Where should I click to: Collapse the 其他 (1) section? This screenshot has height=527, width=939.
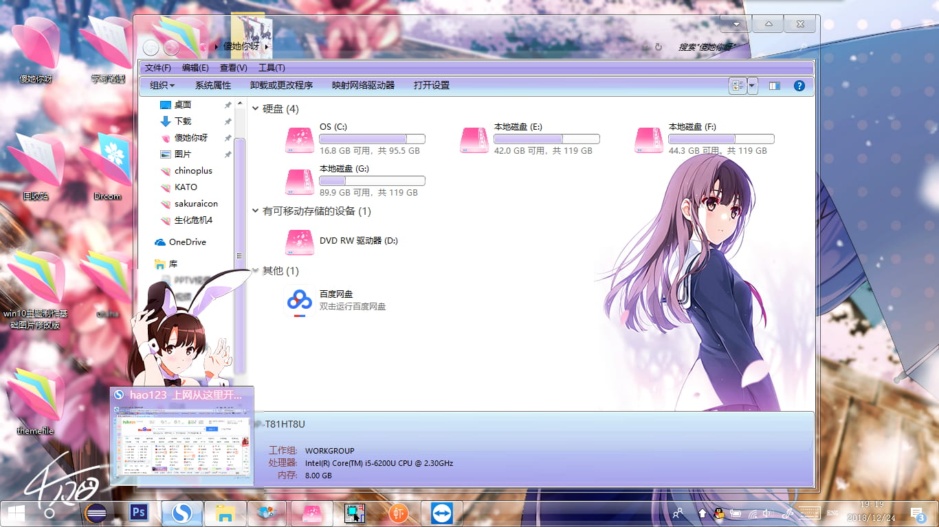point(254,270)
